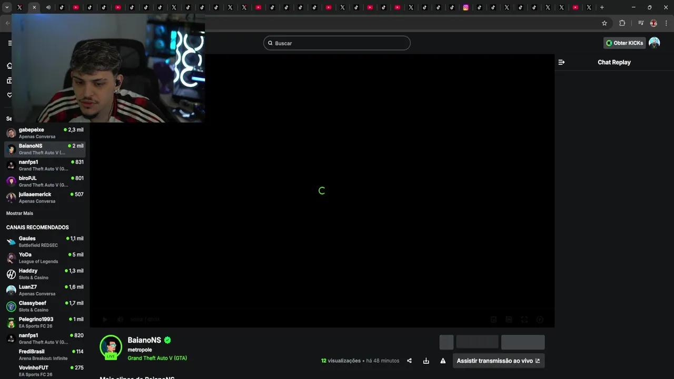Select the Chat Replay heading

pyautogui.click(x=614, y=62)
